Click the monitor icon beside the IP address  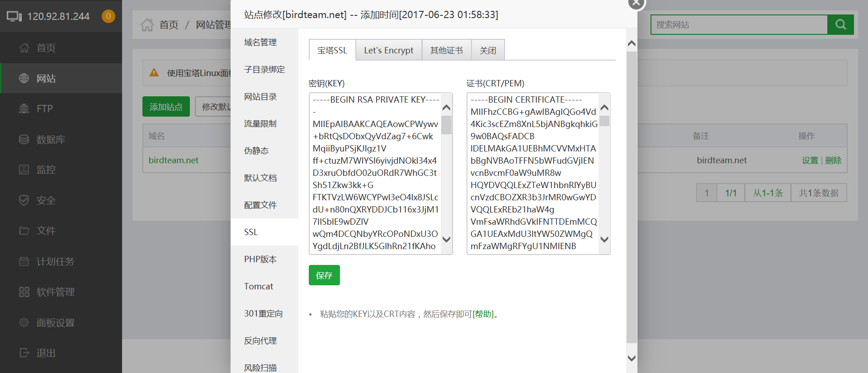[x=14, y=16]
